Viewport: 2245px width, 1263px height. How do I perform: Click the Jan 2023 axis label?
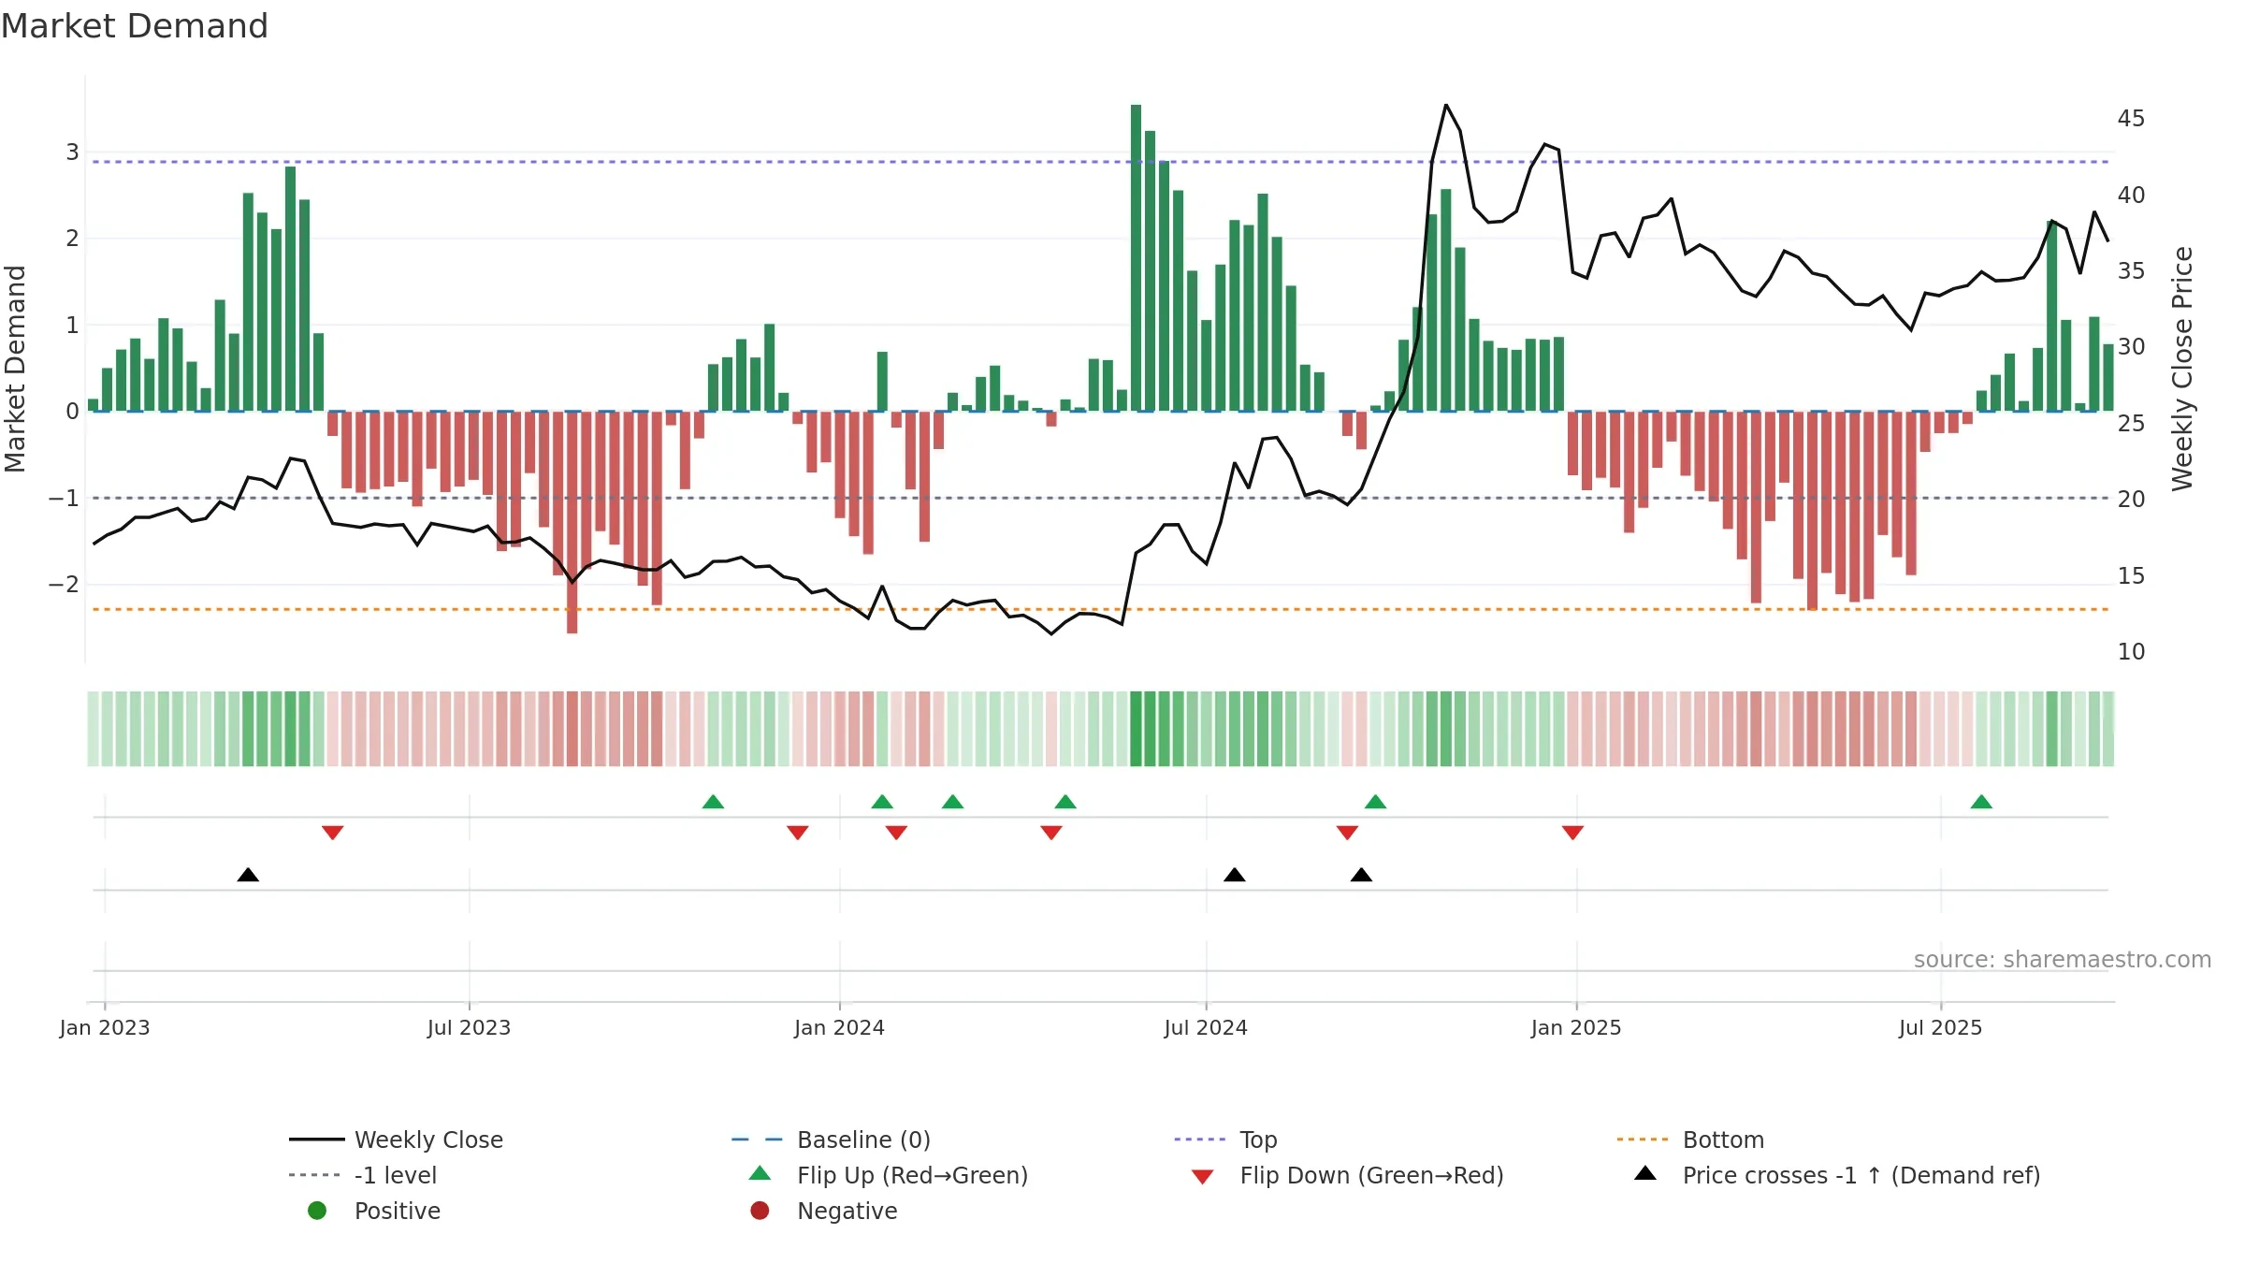pos(105,1027)
